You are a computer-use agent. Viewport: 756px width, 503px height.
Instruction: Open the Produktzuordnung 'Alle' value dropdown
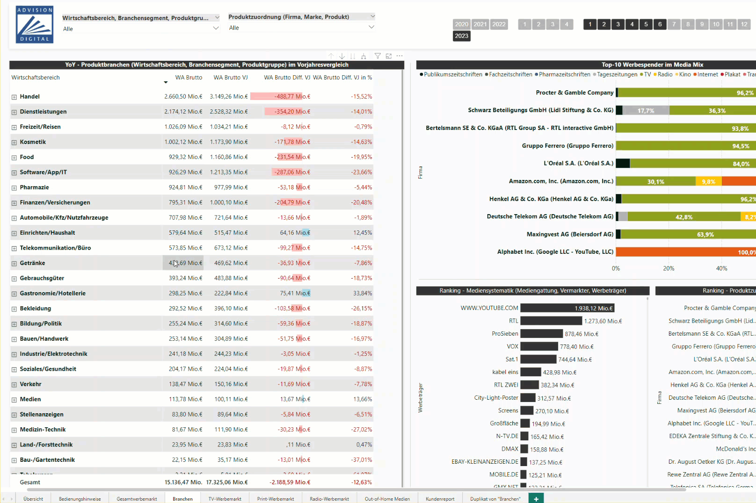(371, 28)
